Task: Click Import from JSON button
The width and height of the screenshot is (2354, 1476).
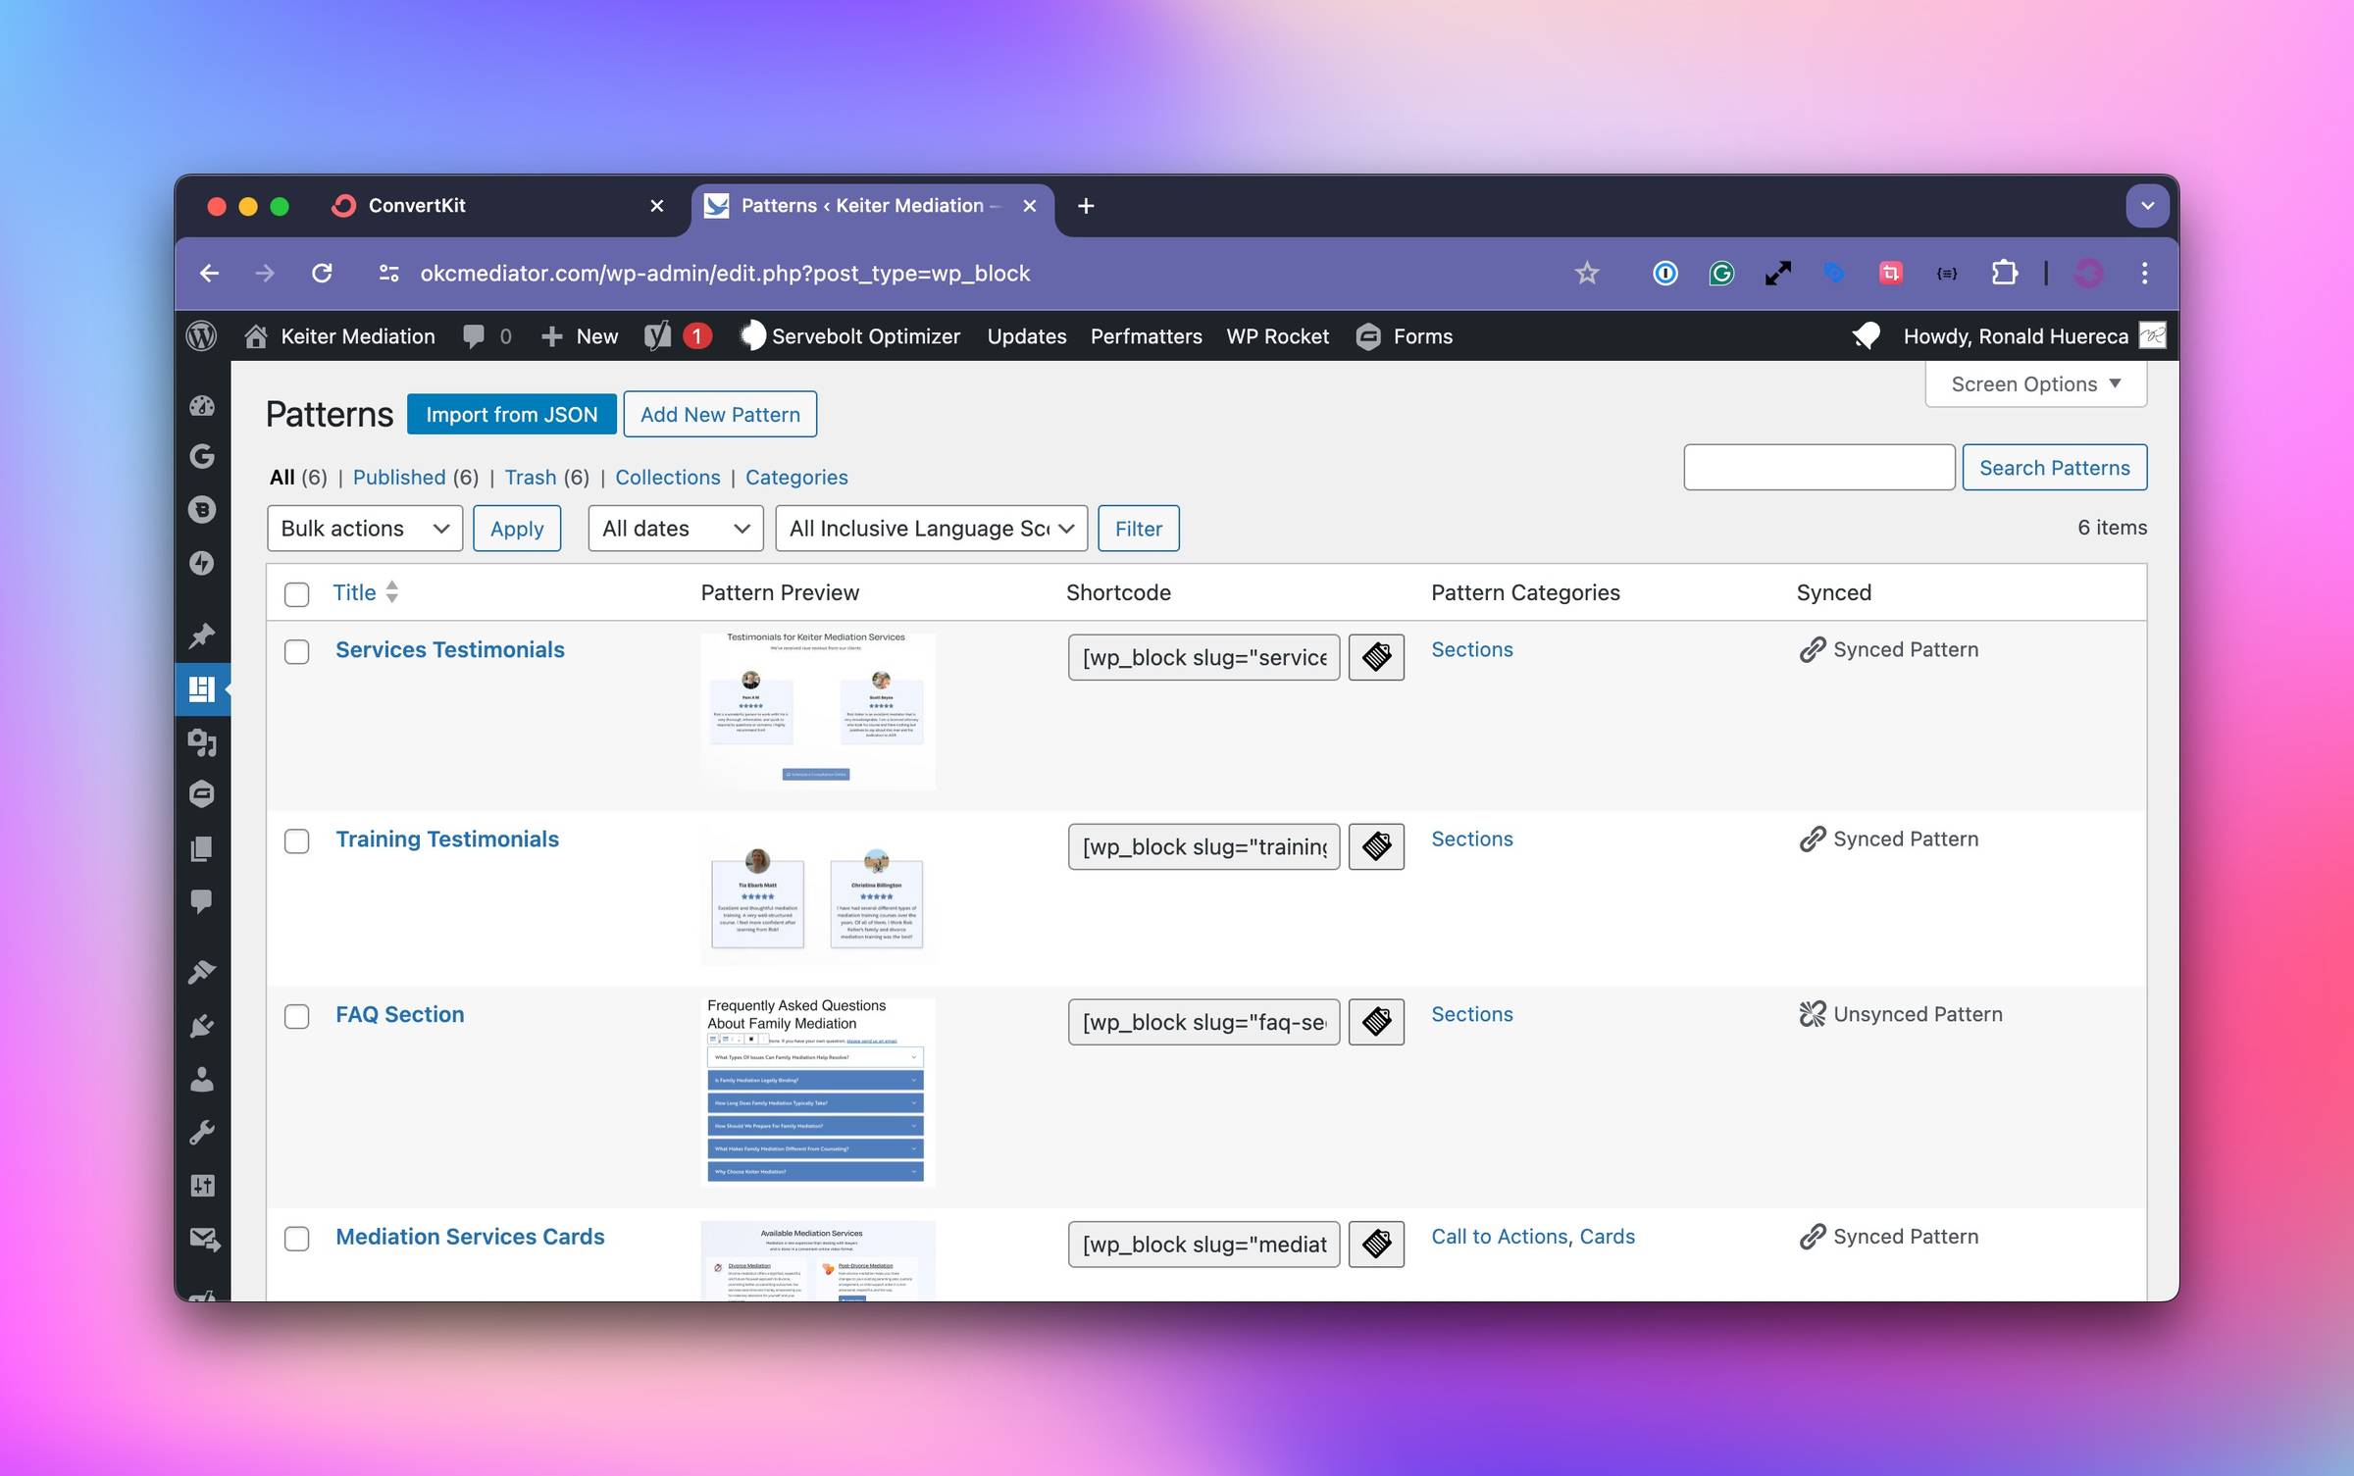Action: 512,414
